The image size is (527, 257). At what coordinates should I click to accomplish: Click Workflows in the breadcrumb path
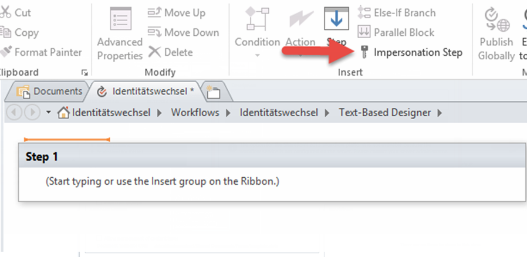point(195,112)
